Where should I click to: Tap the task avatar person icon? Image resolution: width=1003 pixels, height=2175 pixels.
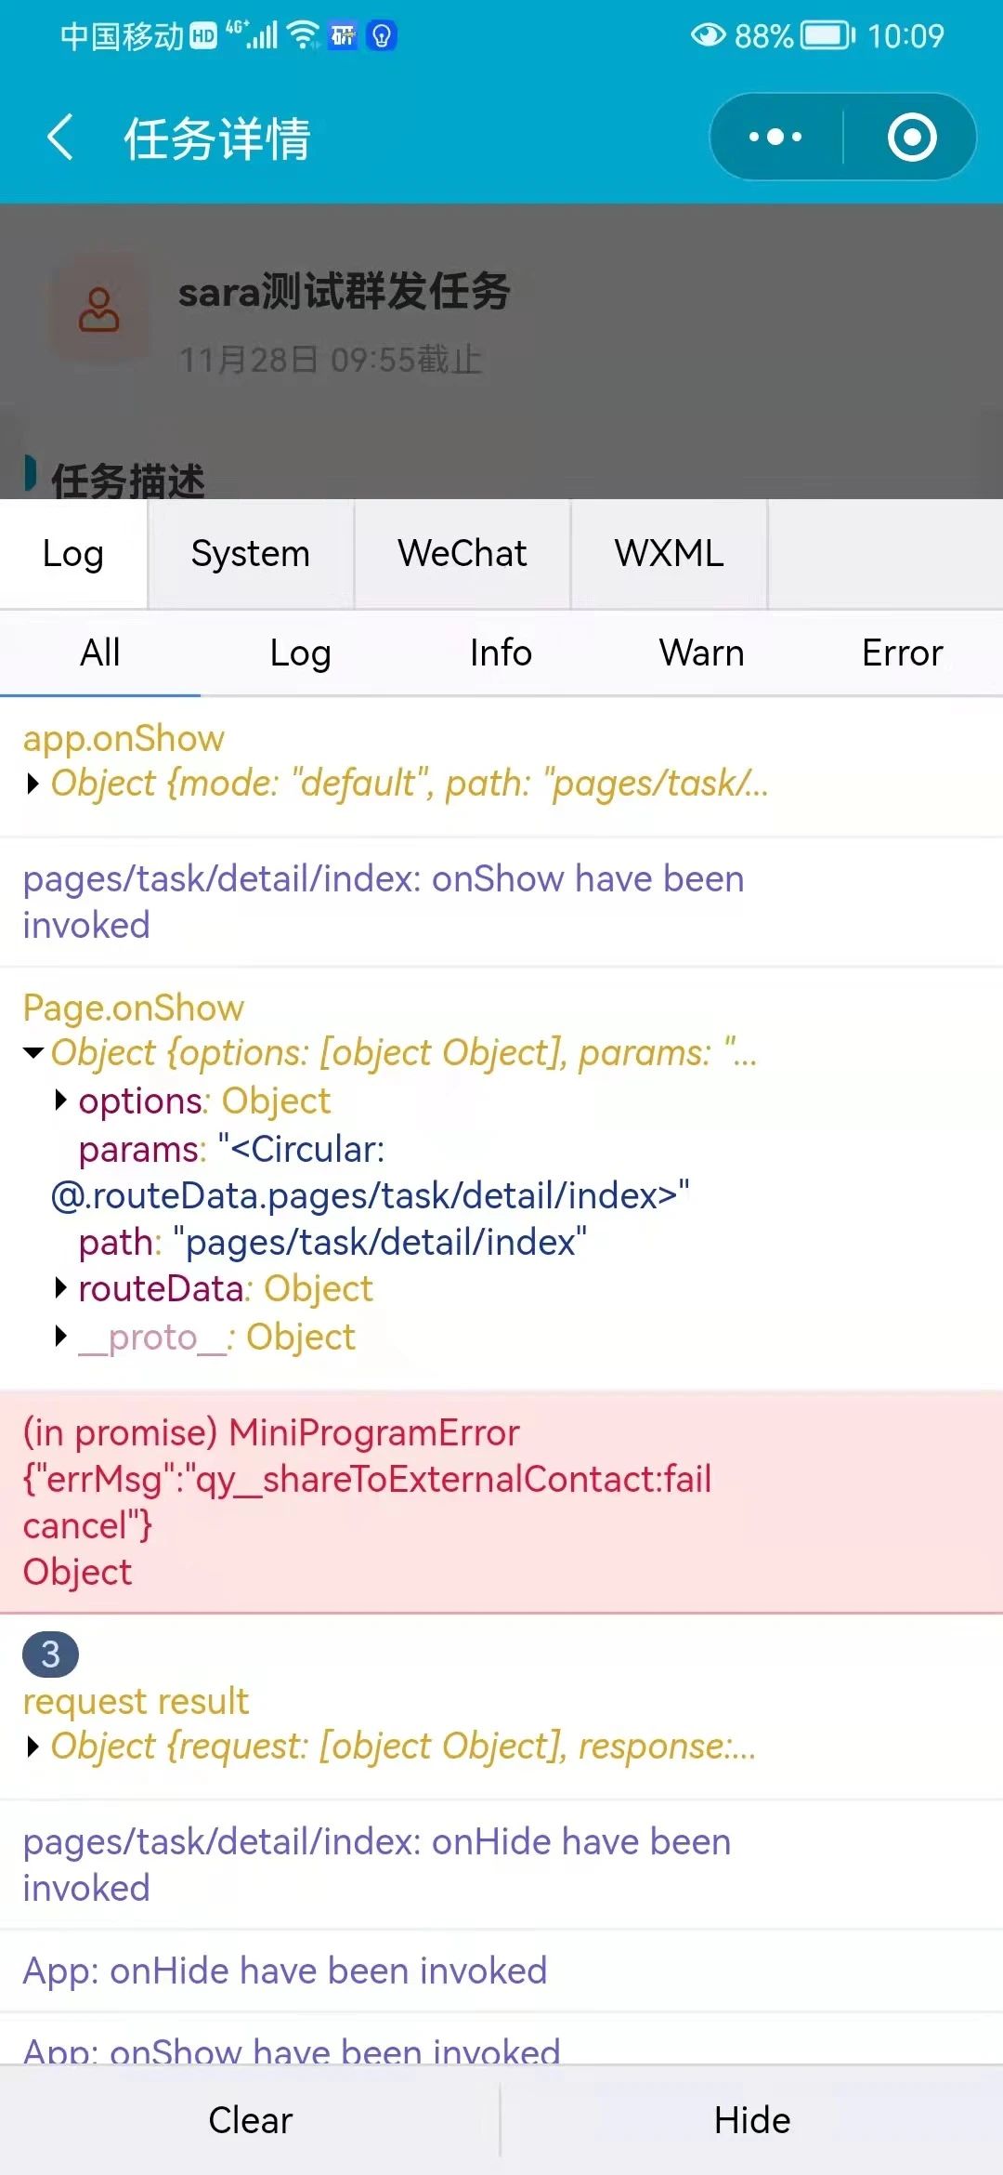(98, 310)
